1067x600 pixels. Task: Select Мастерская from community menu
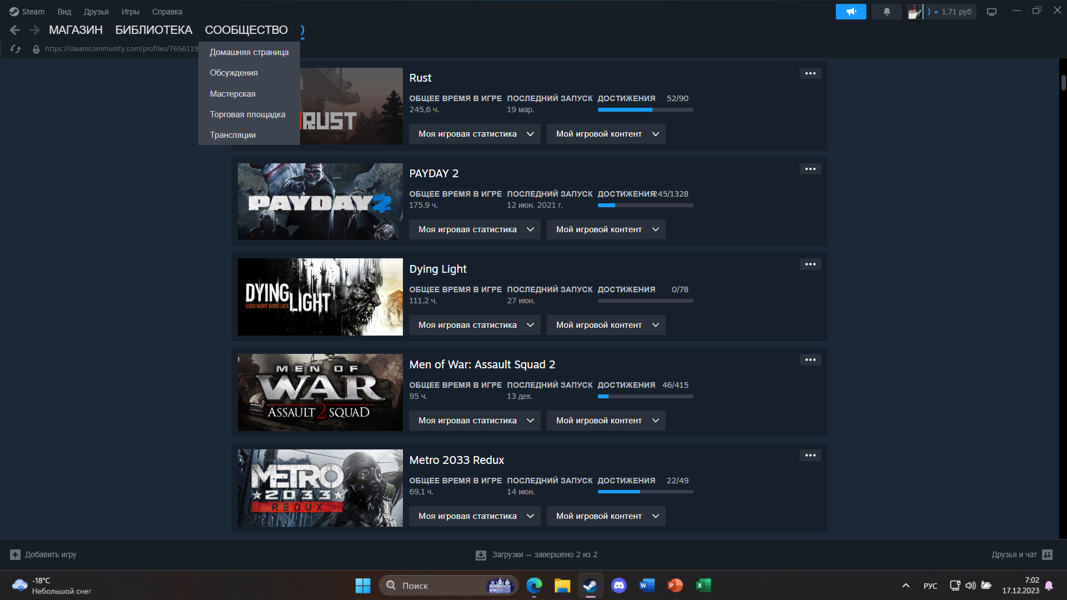point(249,94)
